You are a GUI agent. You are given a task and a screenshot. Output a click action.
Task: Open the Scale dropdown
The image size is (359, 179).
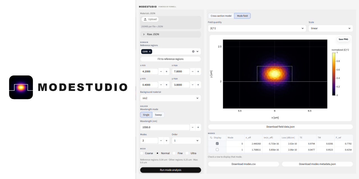(331, 28)
